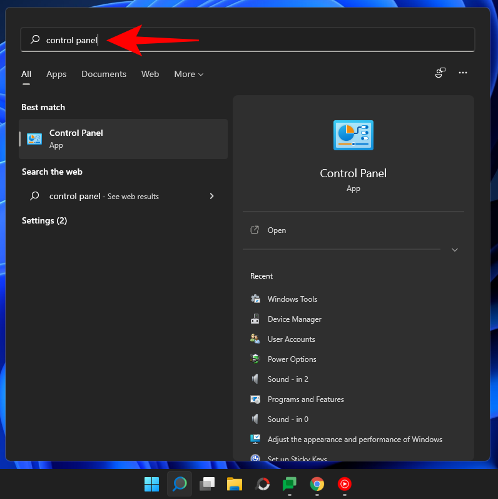498x499 pixels.
Task: Switch to the Documents filter tab
Action: [x=104, y=74]
